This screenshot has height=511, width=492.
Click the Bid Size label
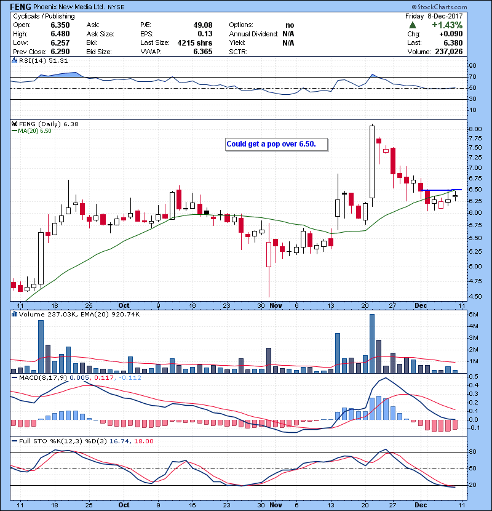coord(99,52)
